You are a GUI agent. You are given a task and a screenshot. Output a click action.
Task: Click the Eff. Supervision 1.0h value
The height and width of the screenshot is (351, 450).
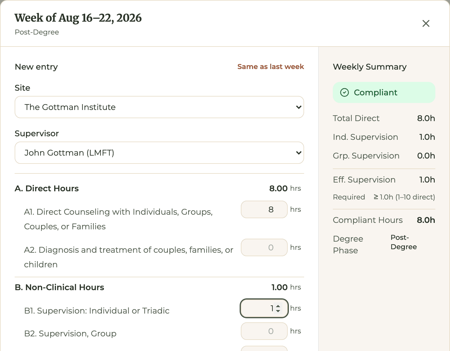427,180
